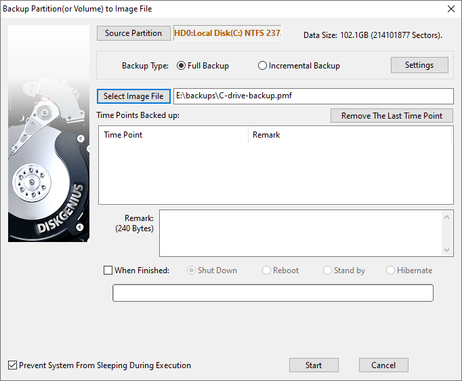Click the image file path field
This screenshot has width=462, height=381.
coord(313,96)
